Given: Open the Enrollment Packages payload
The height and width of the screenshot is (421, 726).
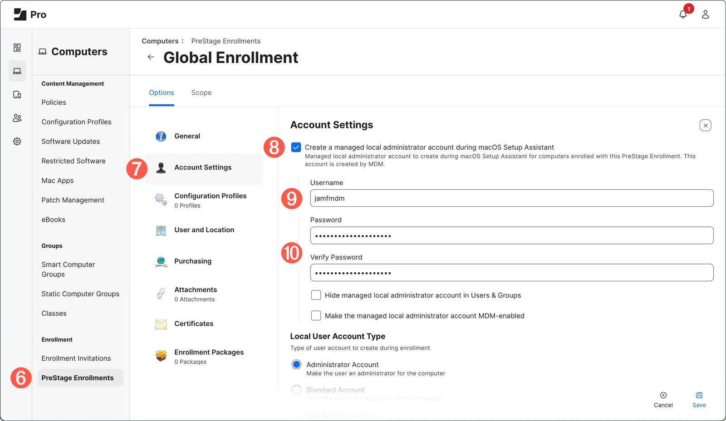Looking at the screenshot, I should click(209, 352).
